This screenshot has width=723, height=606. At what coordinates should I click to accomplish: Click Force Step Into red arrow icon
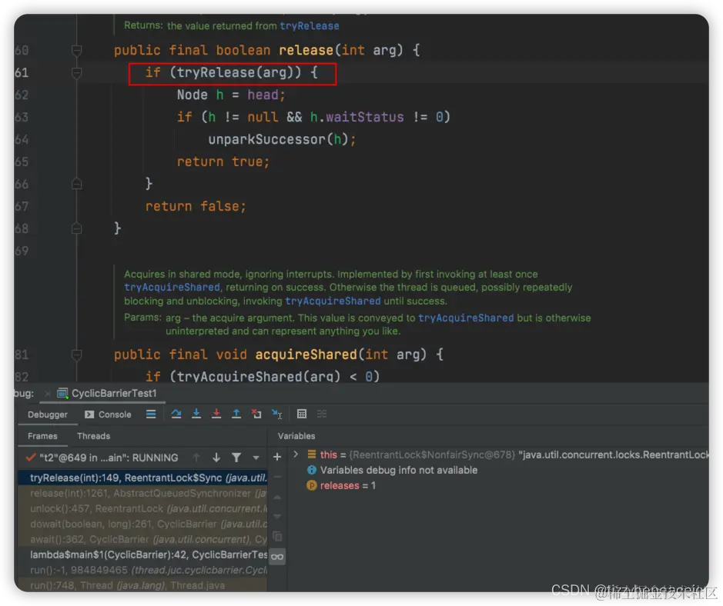pyautogui.click(x=216, y=414)
